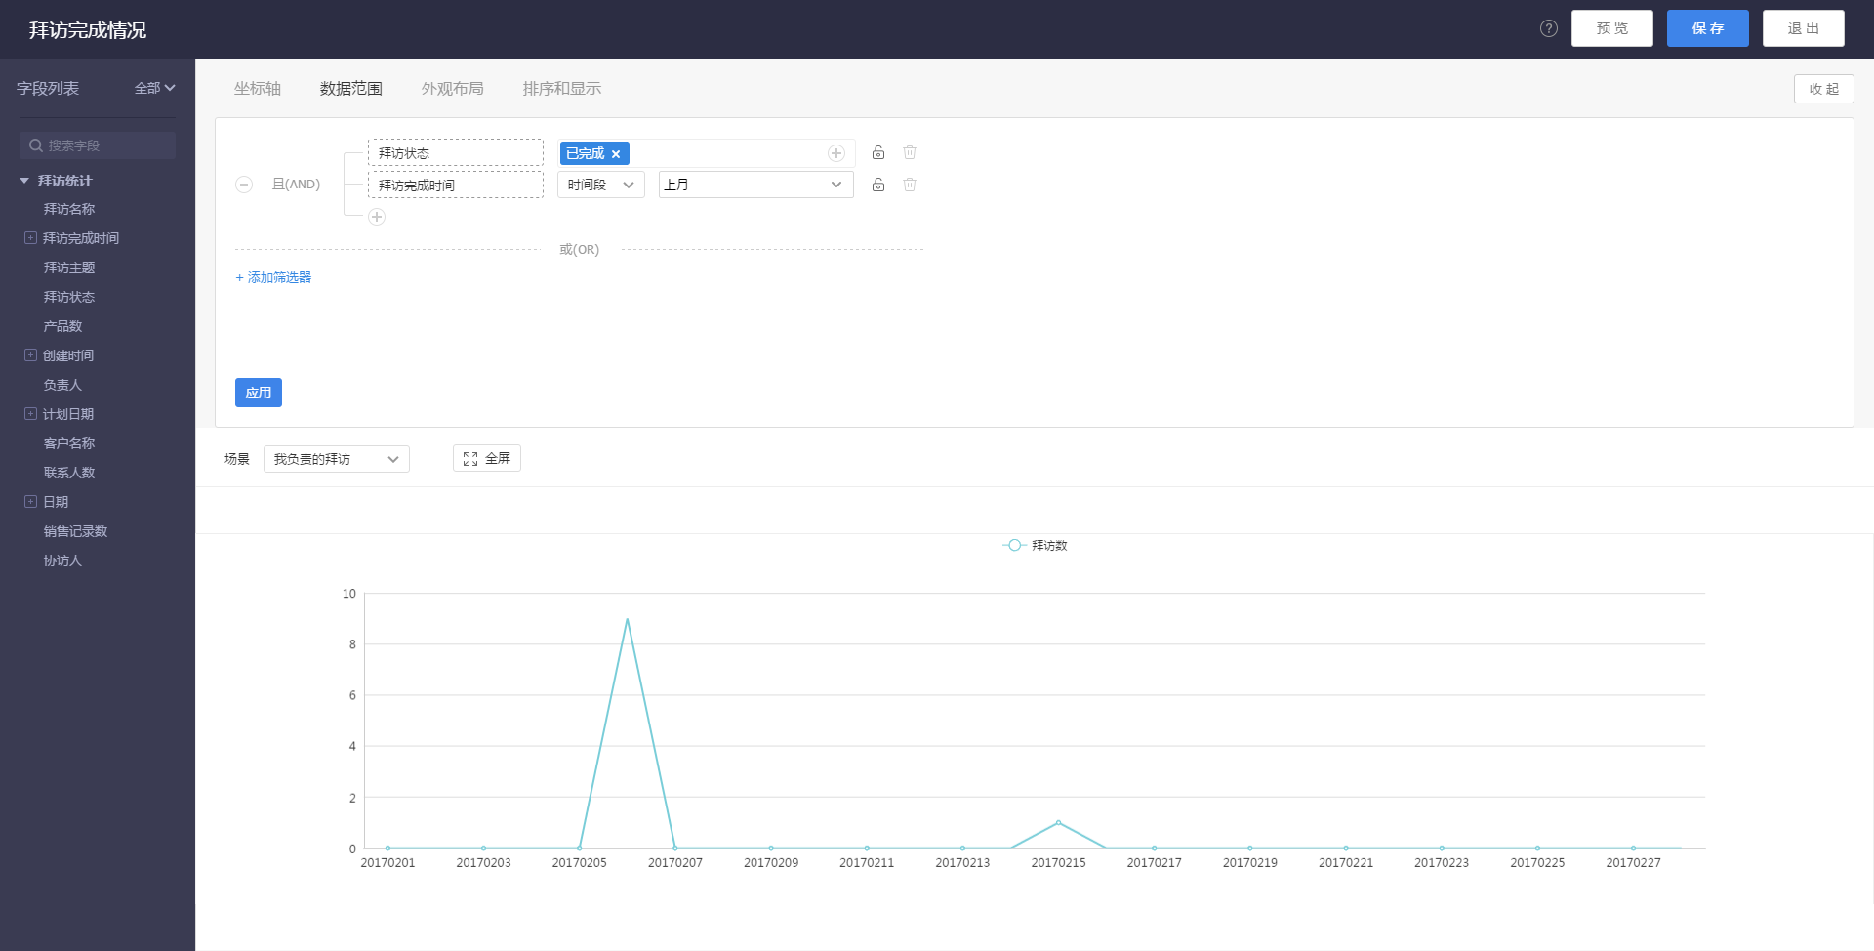Toggle the 拜访数 legend series
The image size is (1874, 951).
tap(1036, 545)
